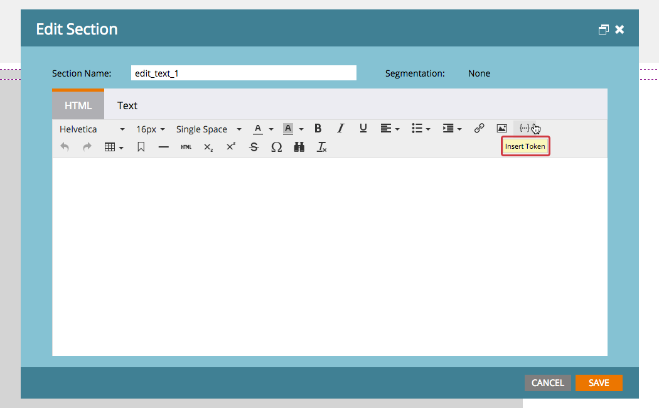
Task: Use find and replace
Action: click(299, 147)
